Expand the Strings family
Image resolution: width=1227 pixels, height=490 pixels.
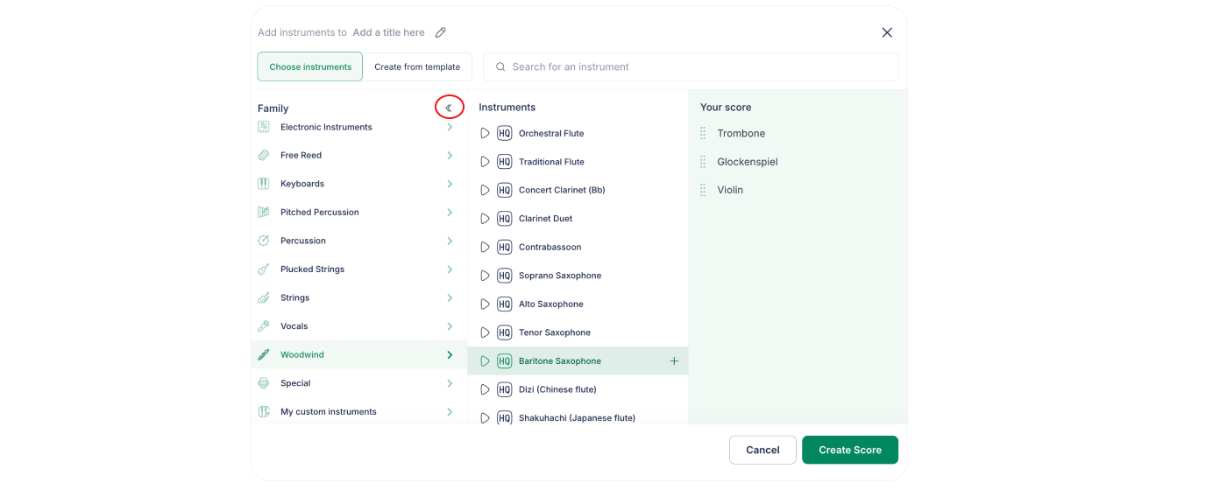pos(450,298)
